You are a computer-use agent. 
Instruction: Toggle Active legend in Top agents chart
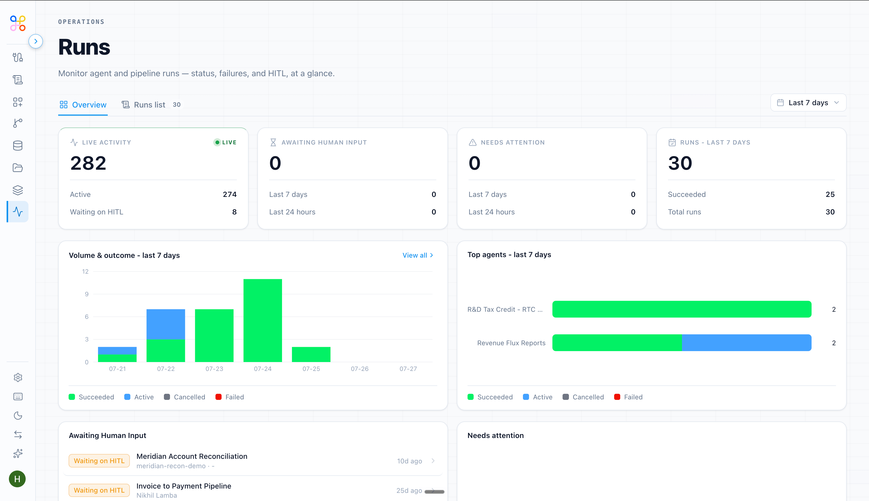click(x=538, y=397)
